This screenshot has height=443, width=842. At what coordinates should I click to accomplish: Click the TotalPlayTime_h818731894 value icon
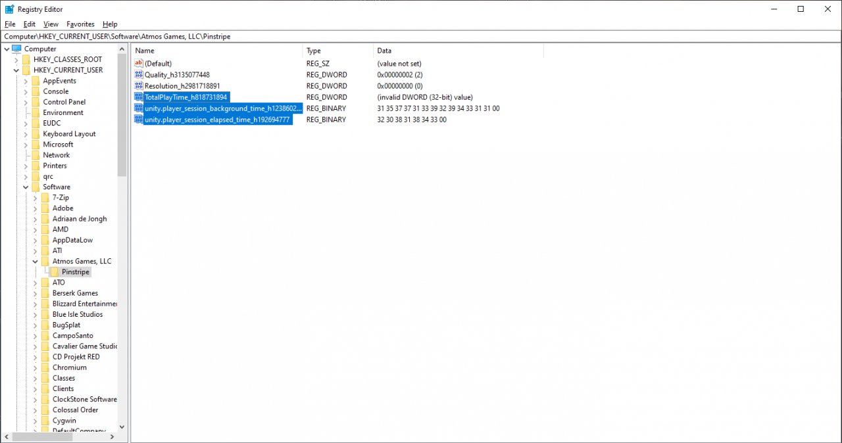138,97
